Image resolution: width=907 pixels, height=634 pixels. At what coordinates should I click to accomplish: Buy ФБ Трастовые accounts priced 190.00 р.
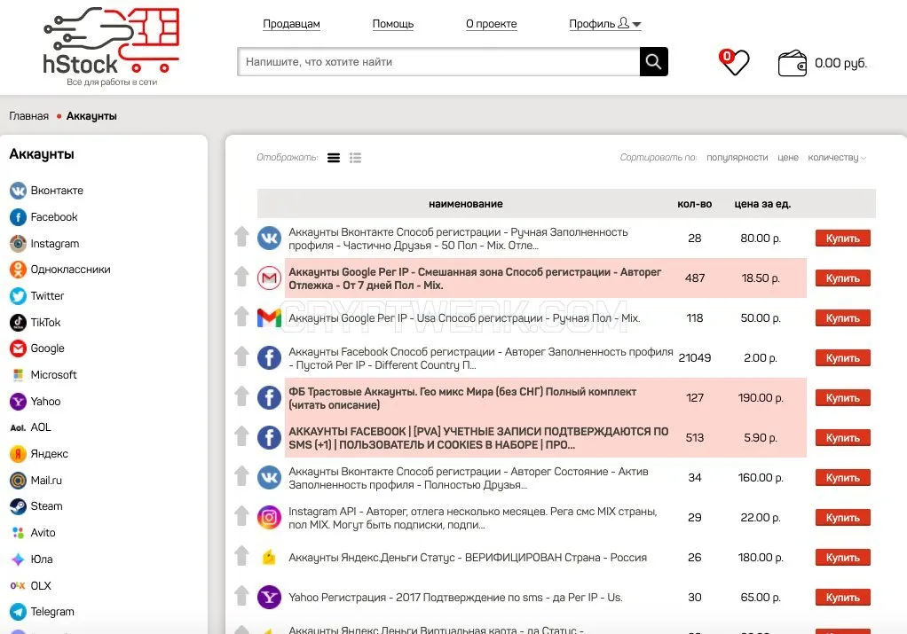843,397
